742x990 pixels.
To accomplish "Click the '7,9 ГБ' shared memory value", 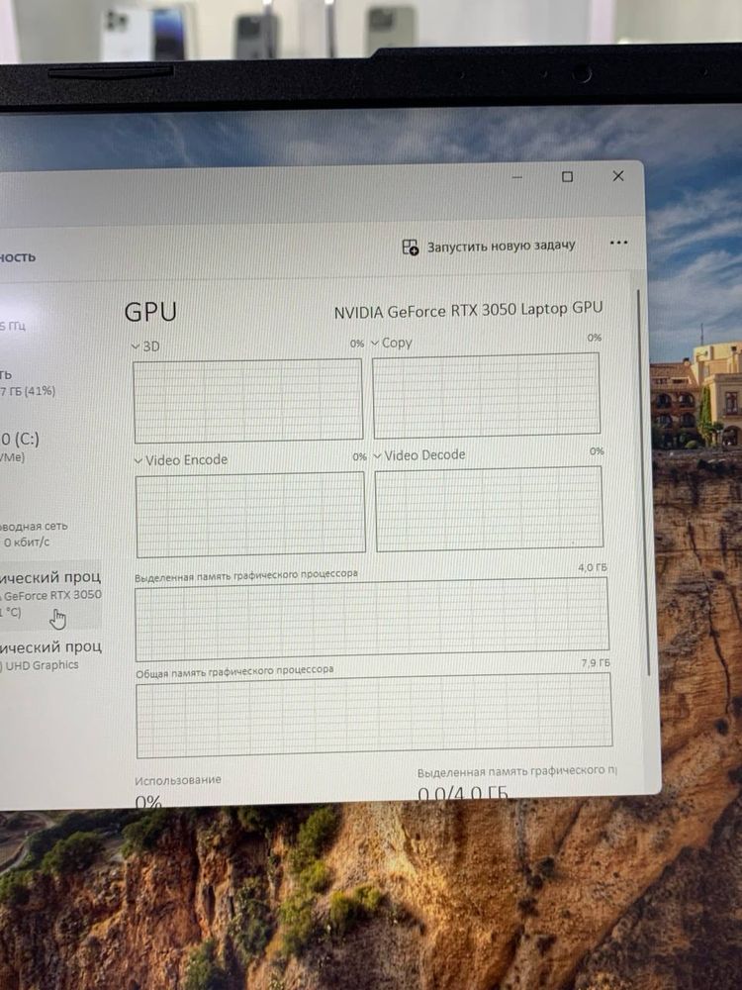I will (596, 663).
